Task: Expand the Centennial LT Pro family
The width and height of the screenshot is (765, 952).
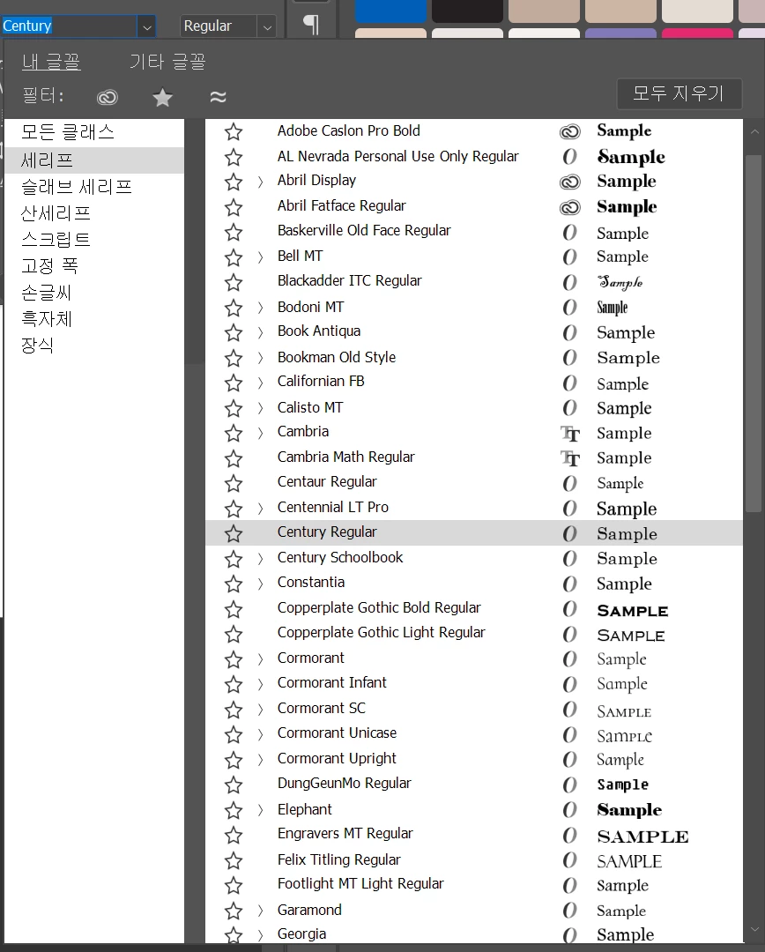Action: click(x=260, y=509)
